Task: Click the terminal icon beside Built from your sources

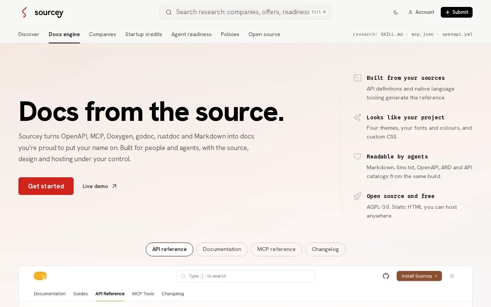Action: click(358, 78)
